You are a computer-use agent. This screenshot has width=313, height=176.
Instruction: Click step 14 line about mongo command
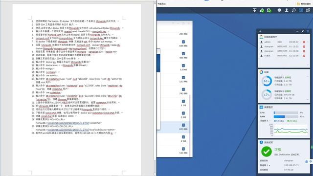(43, 68)
